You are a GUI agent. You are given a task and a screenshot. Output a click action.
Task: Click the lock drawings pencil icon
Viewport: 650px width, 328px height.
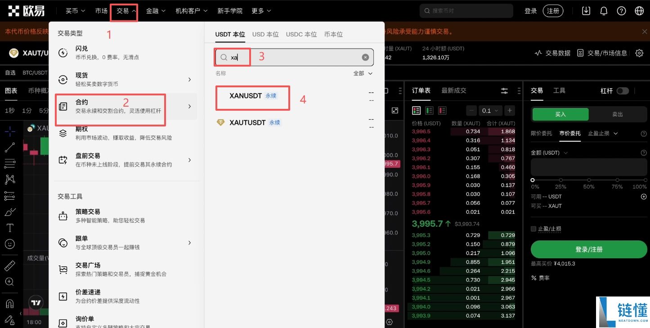coord(10,320)
